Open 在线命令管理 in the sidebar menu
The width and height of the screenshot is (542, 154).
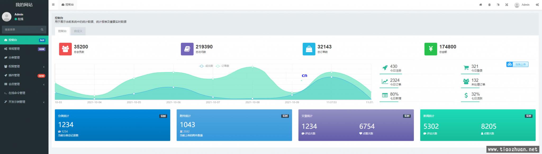tap(24, 93)
